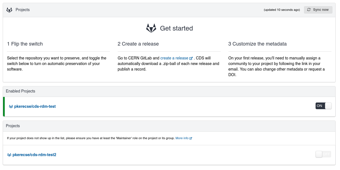The image size is (340, 170).
Task: Click the GitLab icon beside pkerecse/cds-rdm-test2
Action: pyautogui.click(x=9, y=155)
